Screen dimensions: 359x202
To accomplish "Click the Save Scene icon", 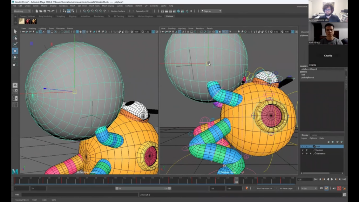I will [45, 11].
